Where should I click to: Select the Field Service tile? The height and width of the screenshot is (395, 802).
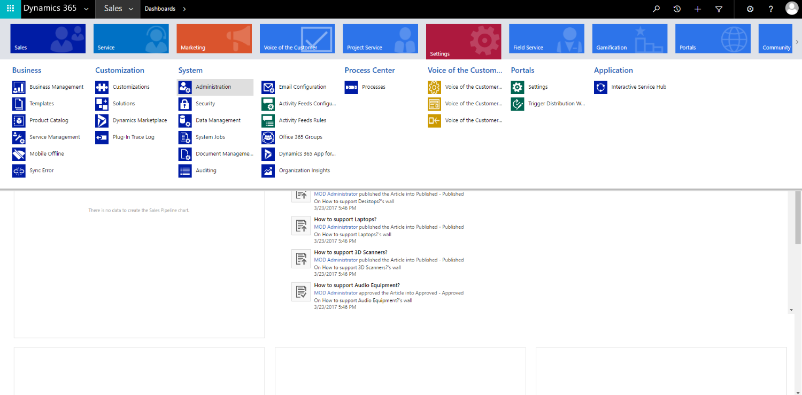coord(546,38)
